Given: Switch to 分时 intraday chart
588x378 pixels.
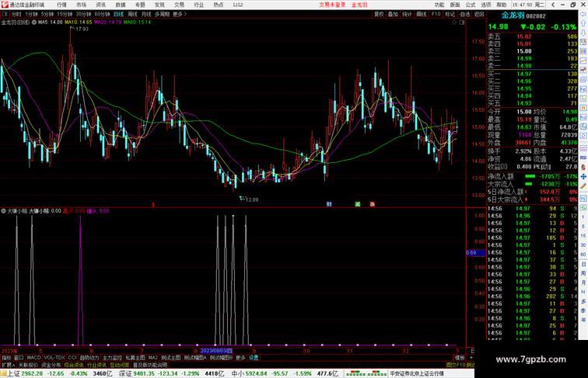Looking at the screenshot, I should coord(16,14).
